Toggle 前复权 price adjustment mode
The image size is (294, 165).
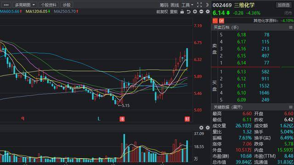pyautogui.click(x=162, y=12)
